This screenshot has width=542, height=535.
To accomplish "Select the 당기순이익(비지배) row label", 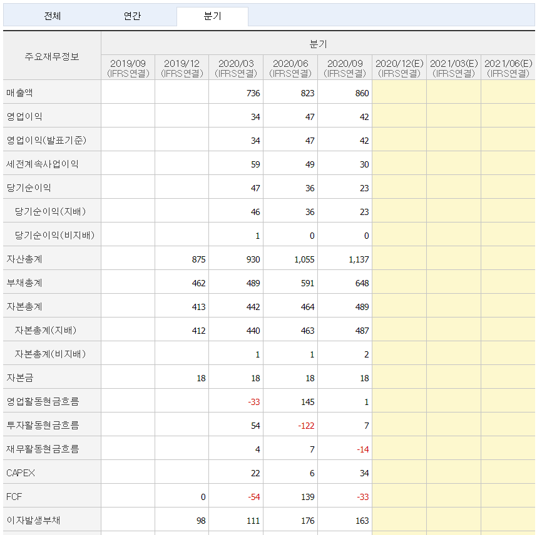I will pos(54,236).
